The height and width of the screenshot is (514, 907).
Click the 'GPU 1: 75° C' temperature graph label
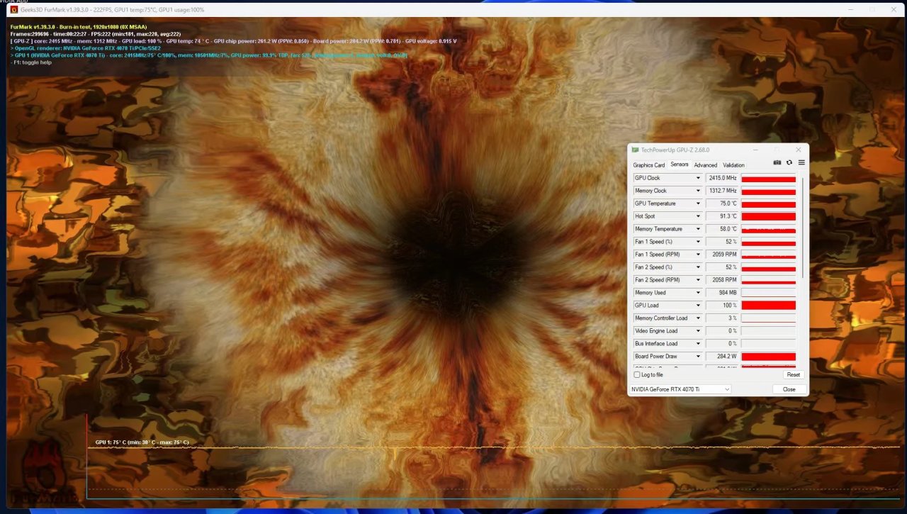142,442
